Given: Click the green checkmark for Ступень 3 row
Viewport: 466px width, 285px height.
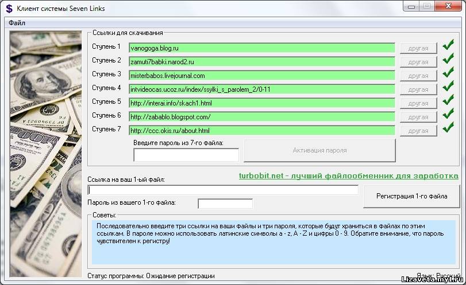Looking at the screenshot, I should tap(448, 74).
